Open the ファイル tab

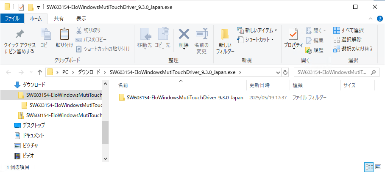[12, 19]
